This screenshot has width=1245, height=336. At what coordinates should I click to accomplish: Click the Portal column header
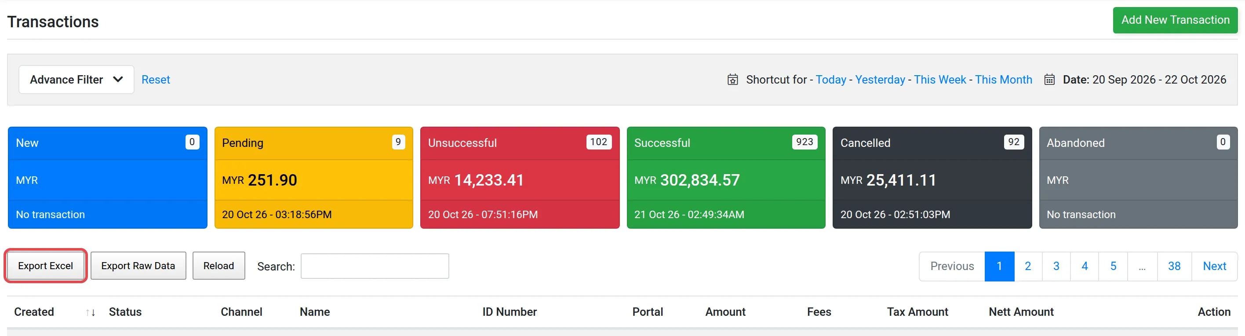coord(648,312)
